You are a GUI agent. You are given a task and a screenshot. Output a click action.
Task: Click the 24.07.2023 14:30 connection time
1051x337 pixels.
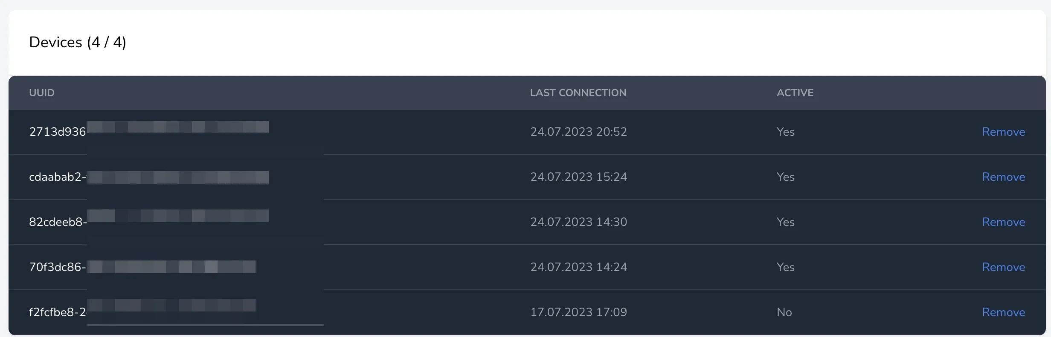tap(578, 222)
